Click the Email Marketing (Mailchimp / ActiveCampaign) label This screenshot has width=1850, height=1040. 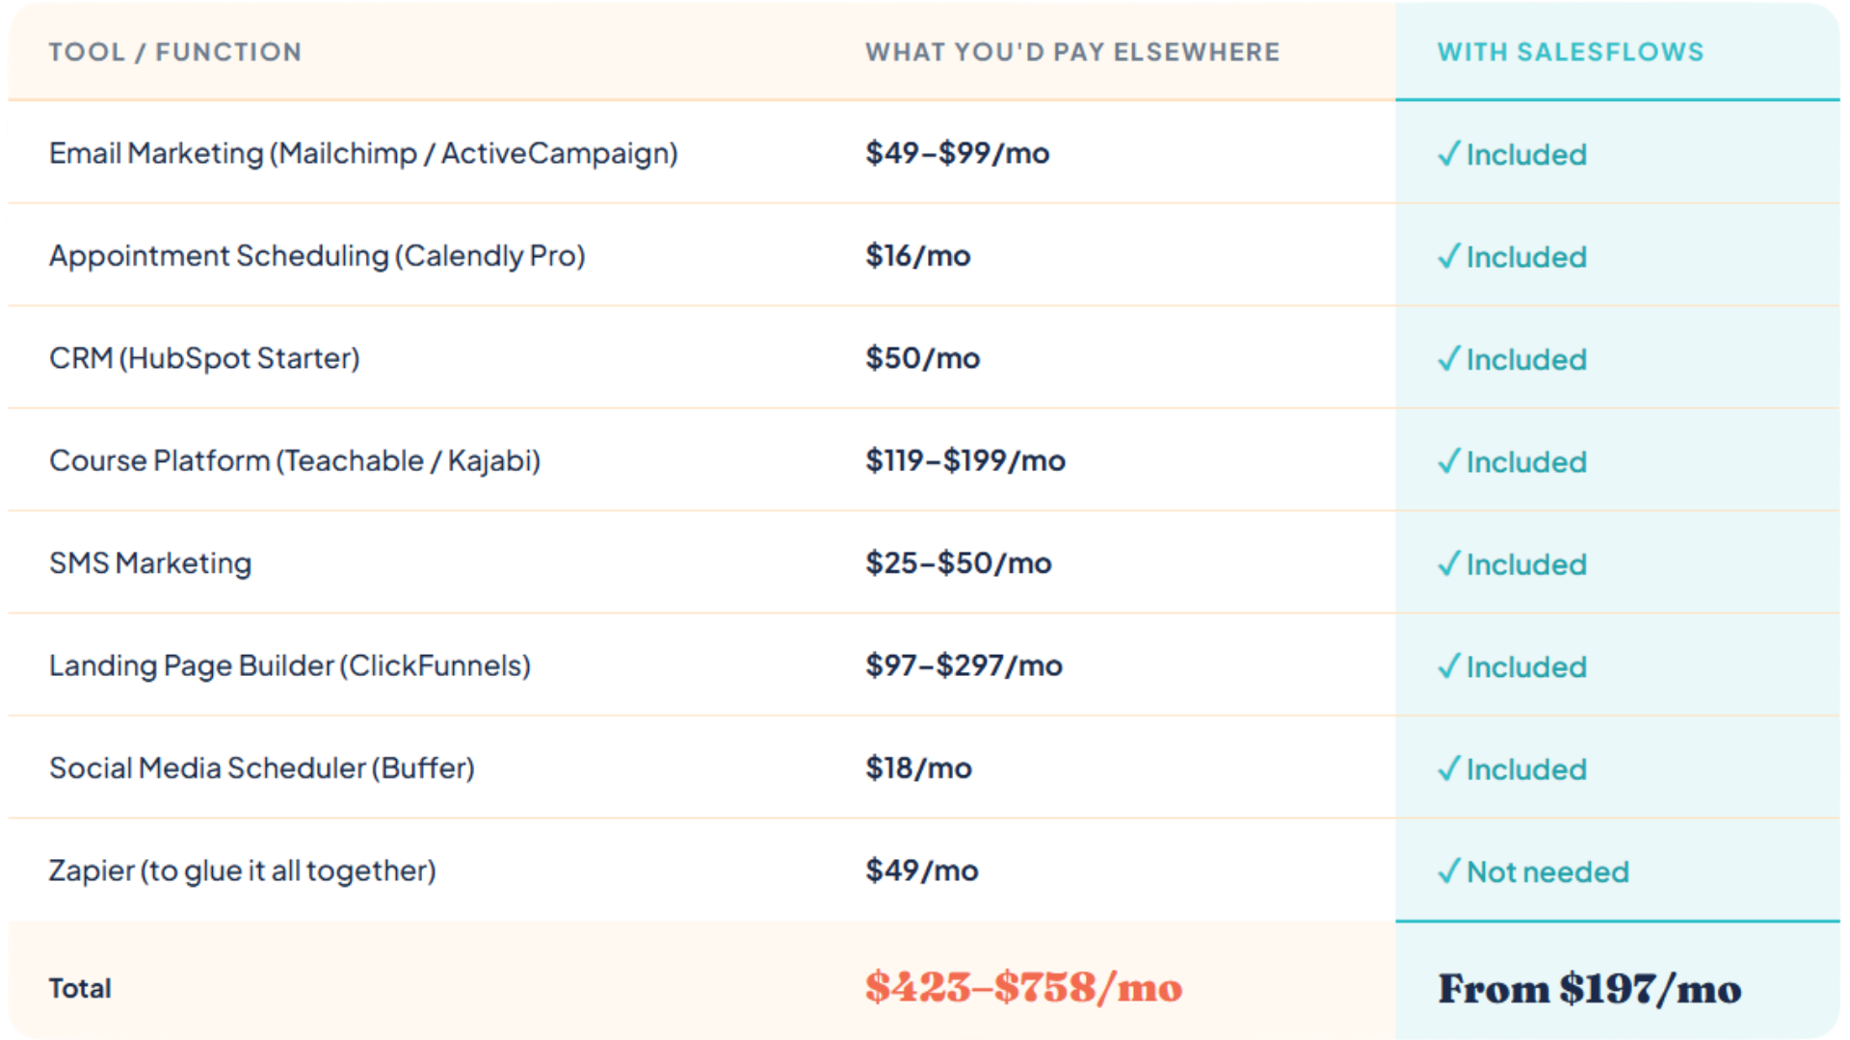click(x=363, y=153)
